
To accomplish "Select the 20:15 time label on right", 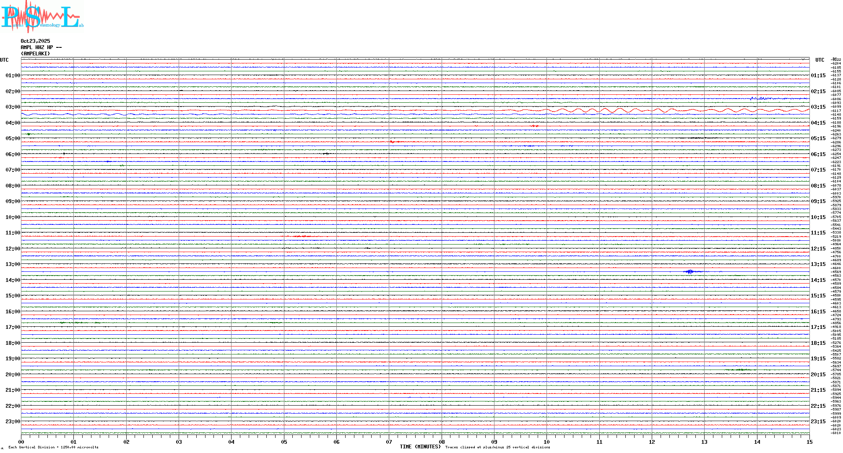I will (818, 375).
